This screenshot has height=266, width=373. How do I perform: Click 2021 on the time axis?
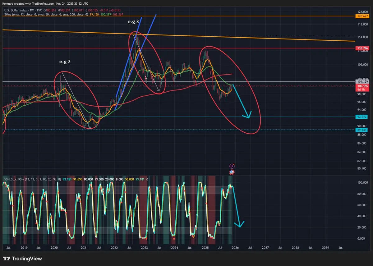[84, 248]
